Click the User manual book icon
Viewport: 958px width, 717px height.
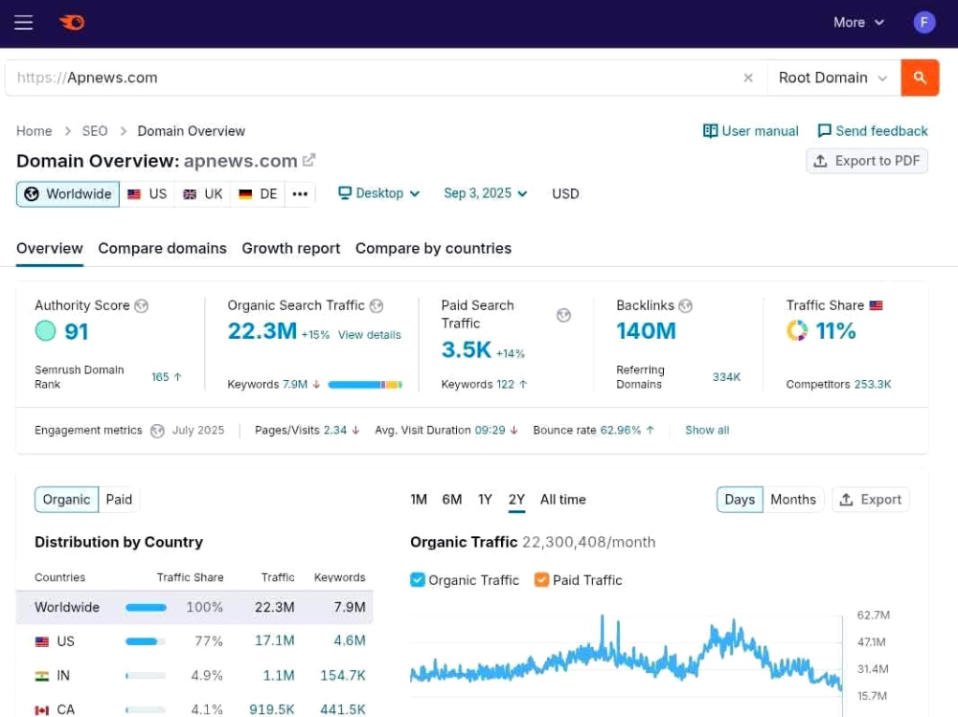pyautogui.click(x=710, y=131)
